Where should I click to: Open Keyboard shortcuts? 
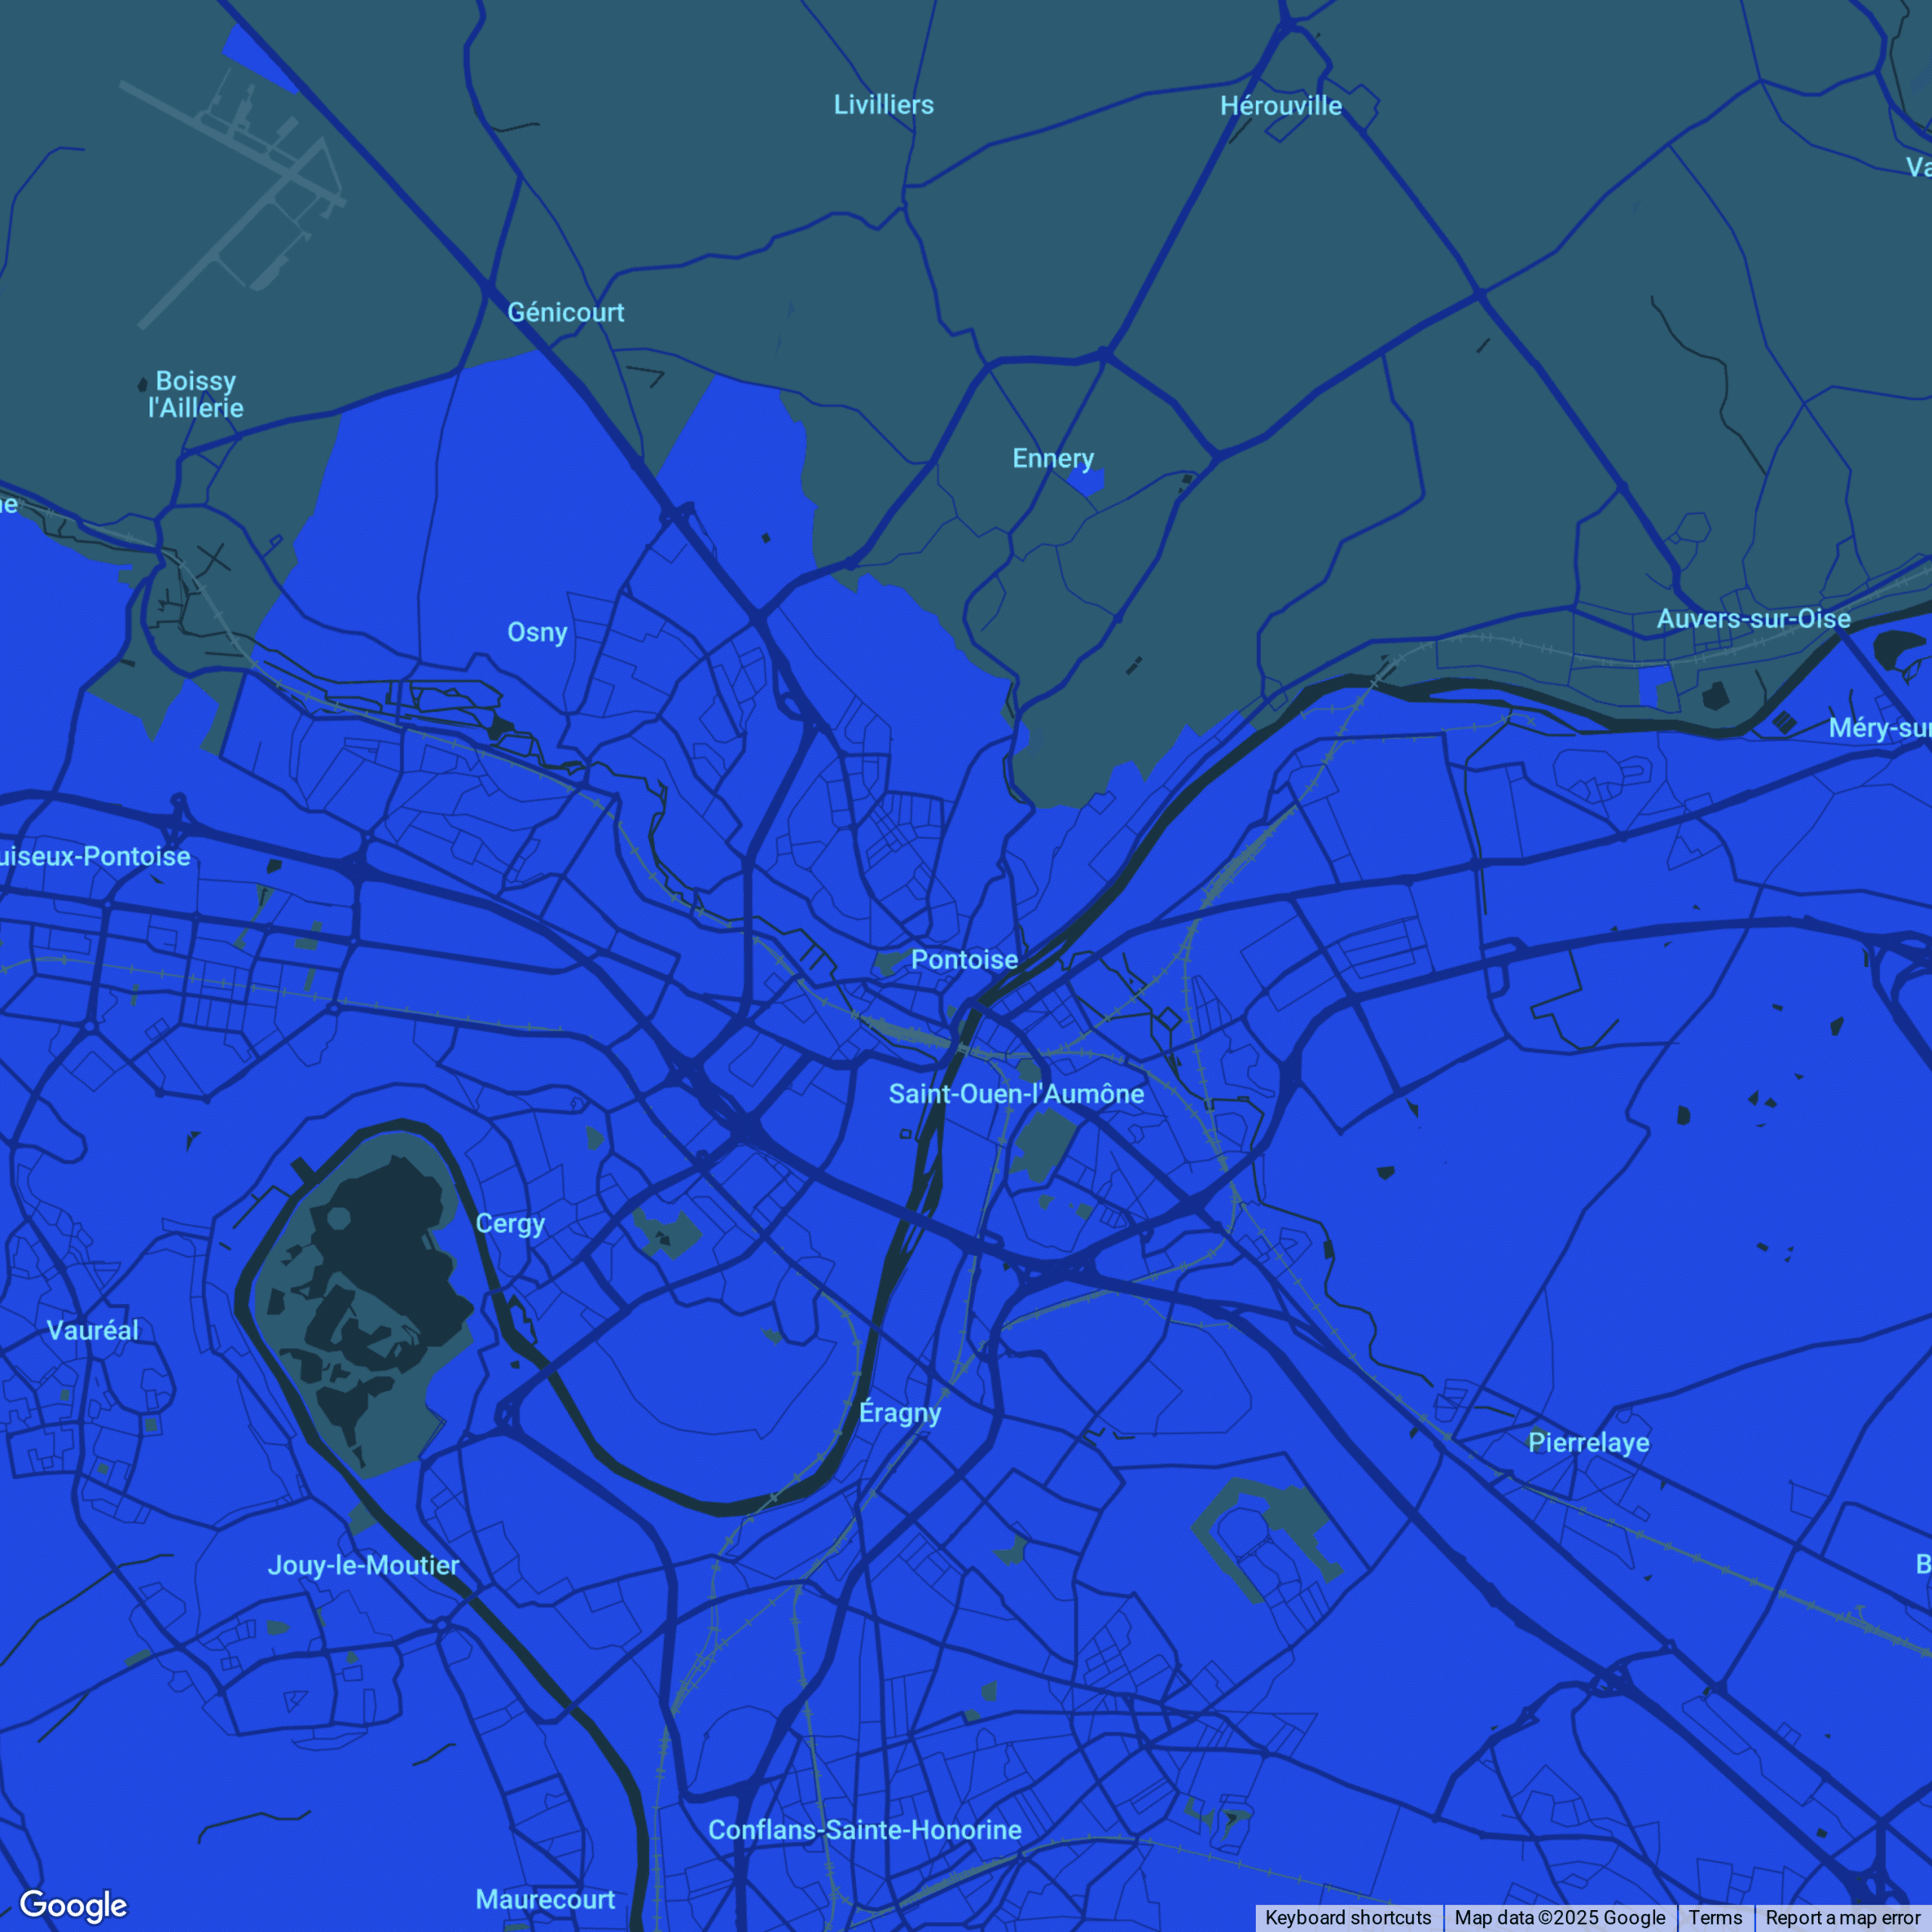coord(1348,1917)
